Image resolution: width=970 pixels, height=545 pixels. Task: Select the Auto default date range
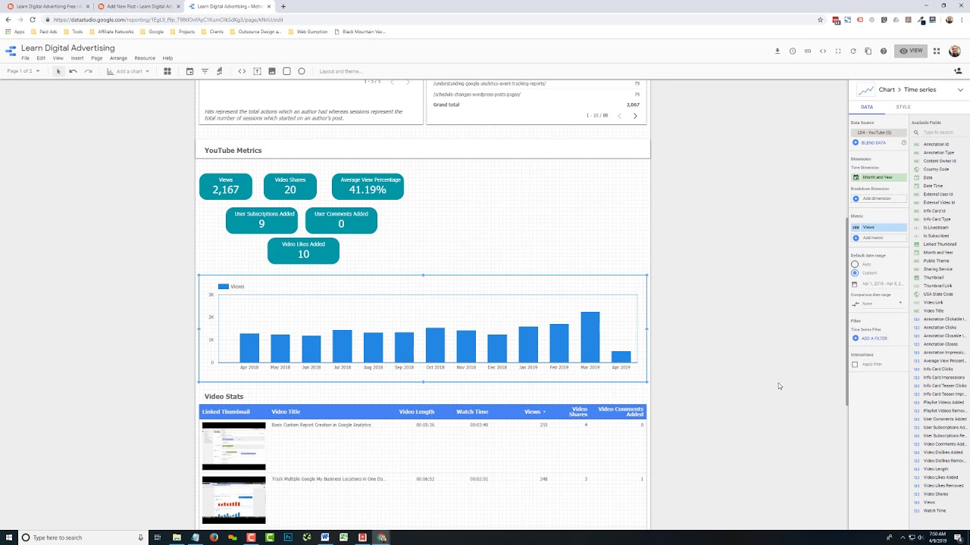click(x=854, y=263)
